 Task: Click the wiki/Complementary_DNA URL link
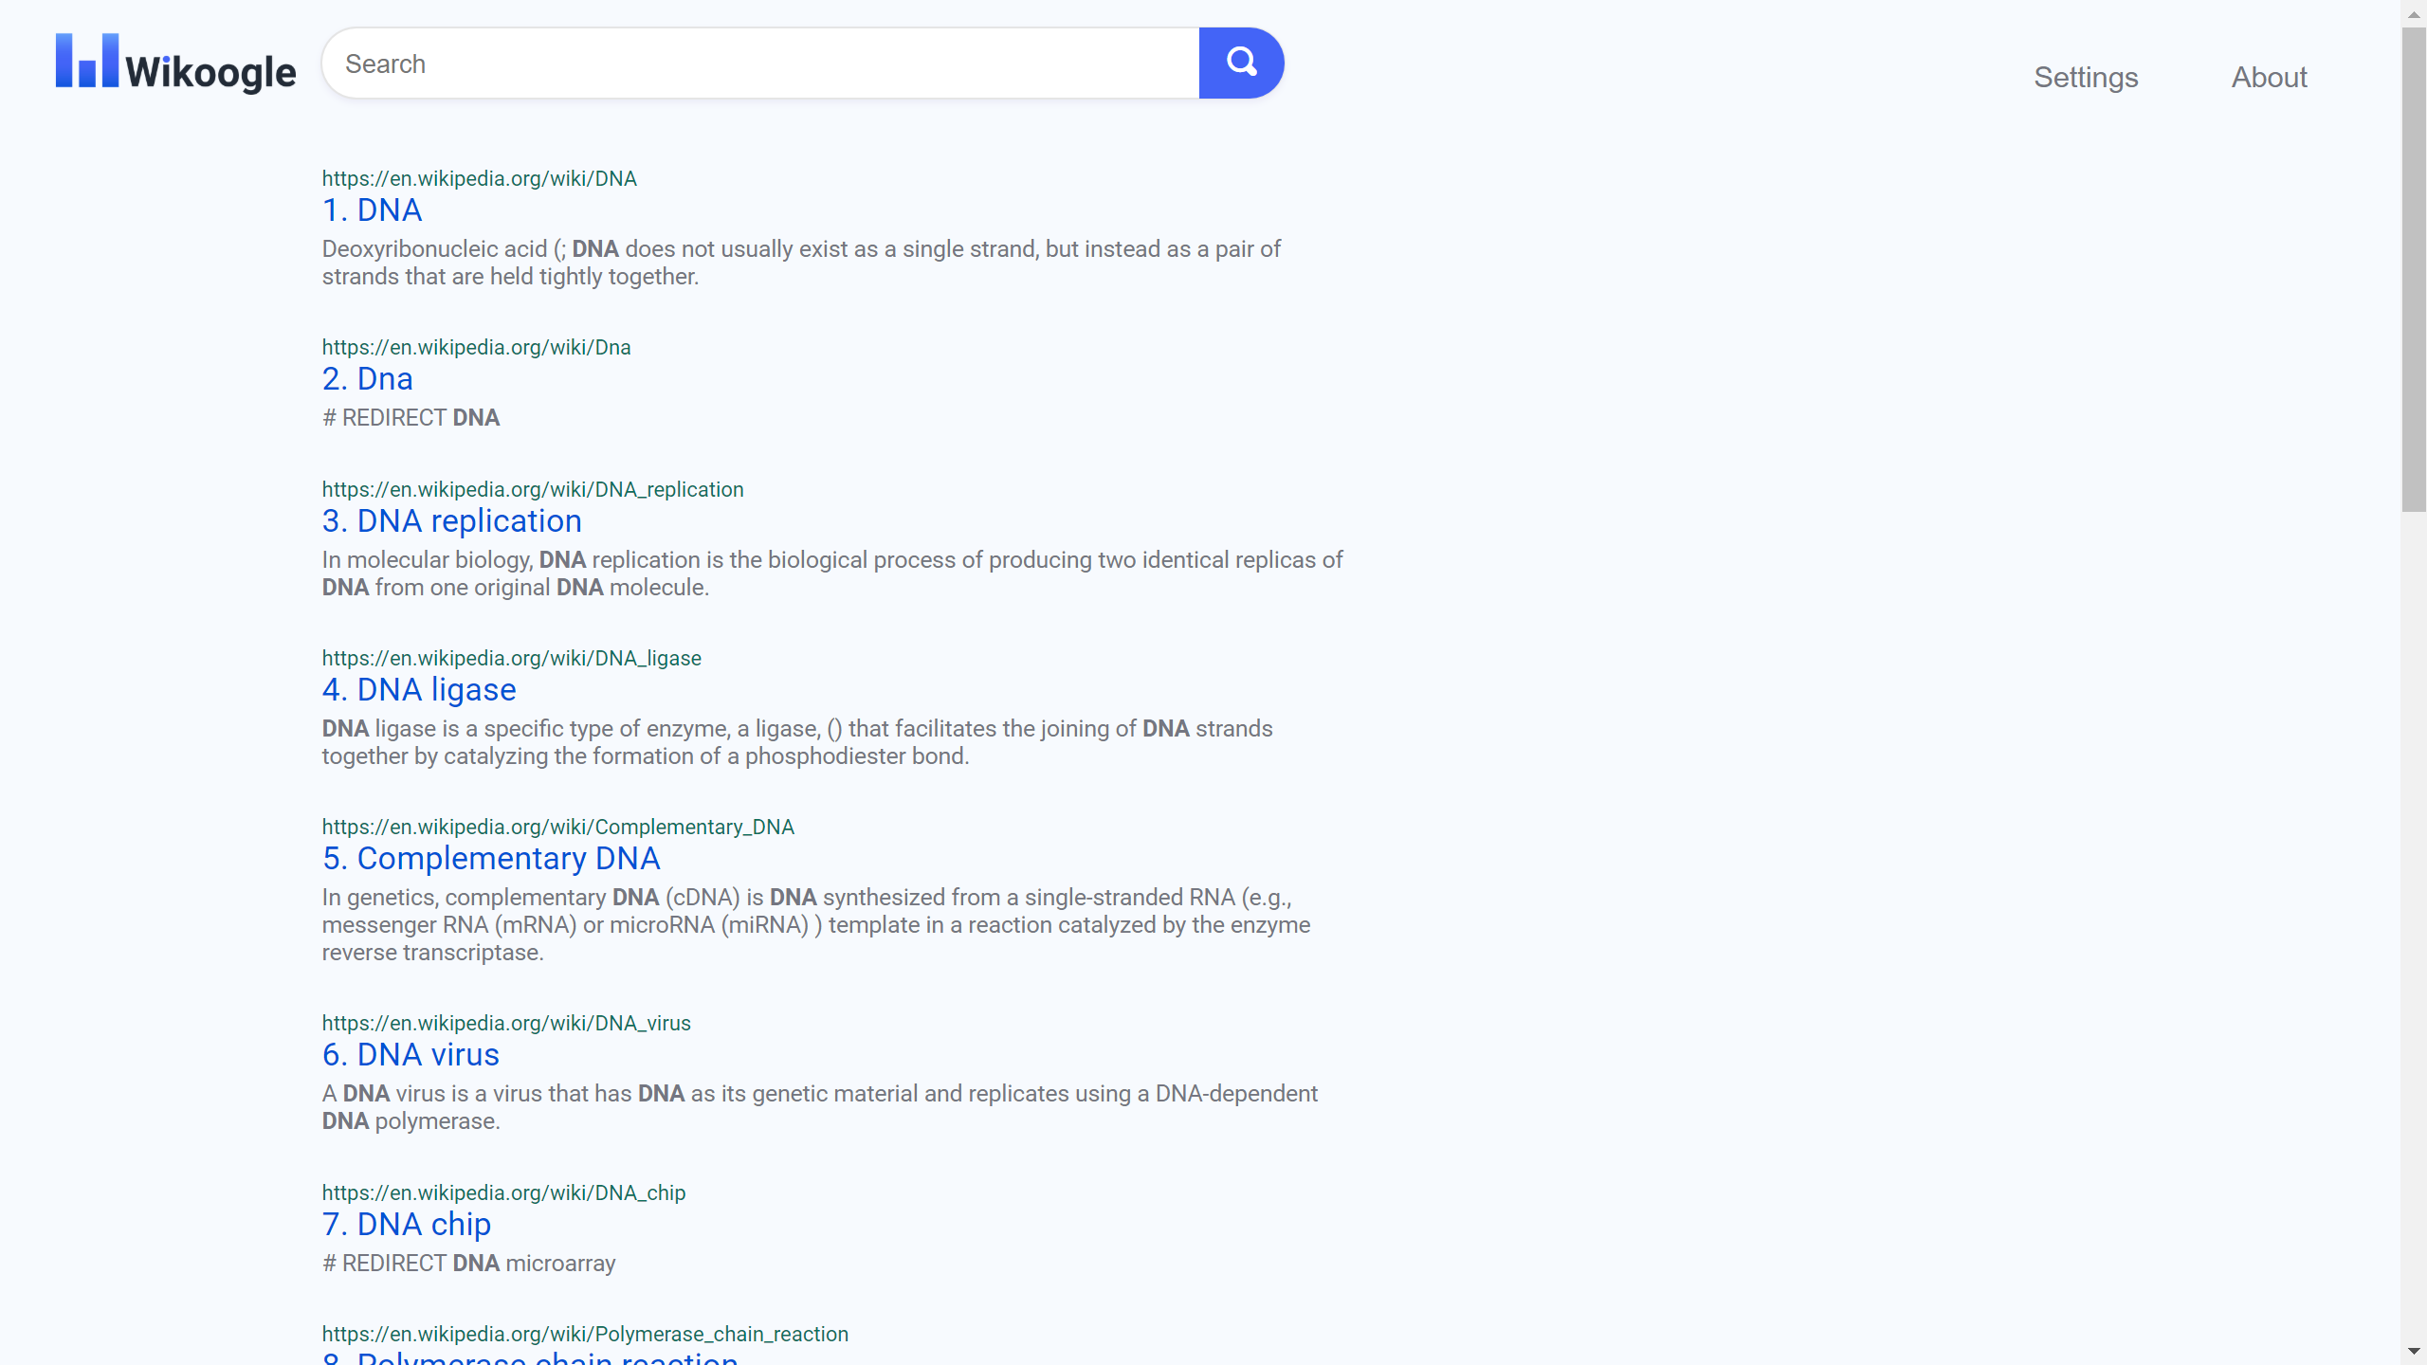click(557, 827)
